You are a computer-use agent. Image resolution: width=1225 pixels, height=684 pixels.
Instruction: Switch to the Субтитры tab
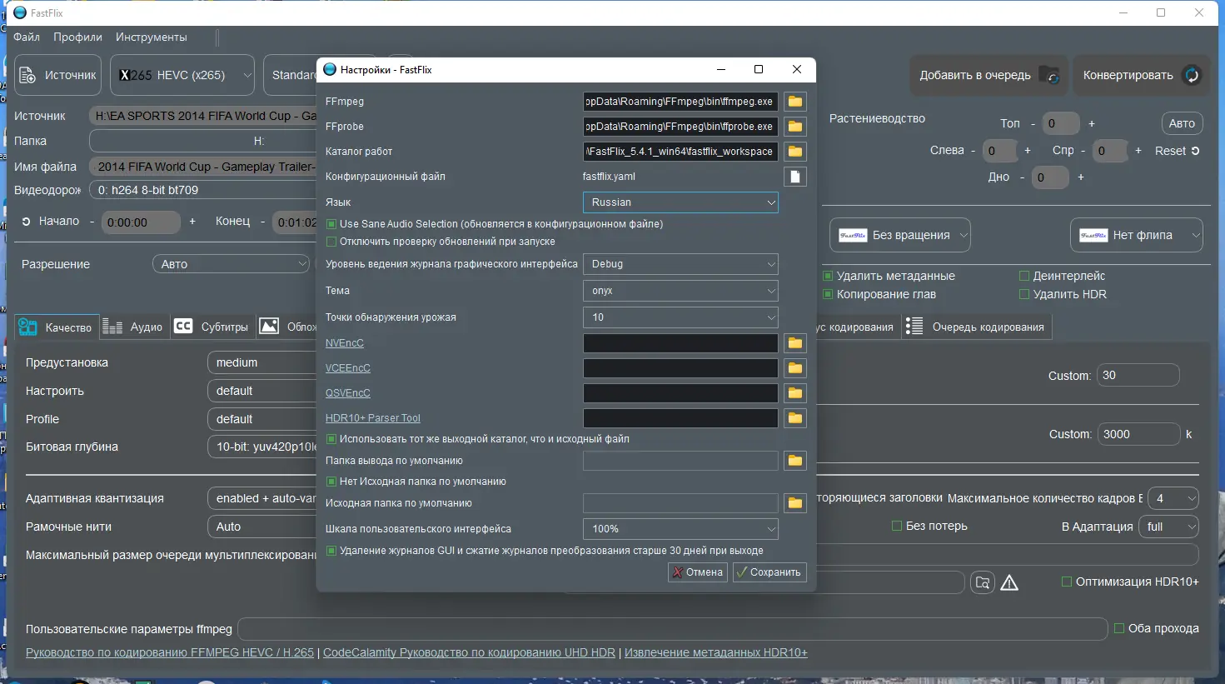212,327
